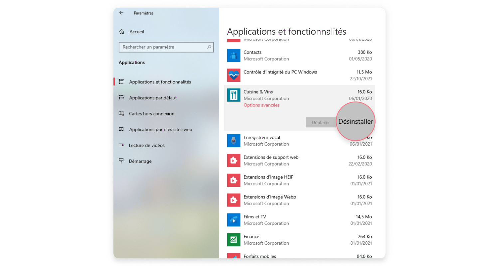499x266 pixels.
Task: Click the Désinstaller button
Action: [x=355, y=122]
